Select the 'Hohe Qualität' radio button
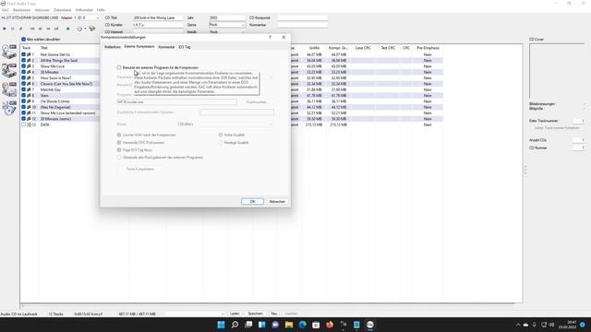This screenshot has width=591, height=332. click(x=221, y=135)
